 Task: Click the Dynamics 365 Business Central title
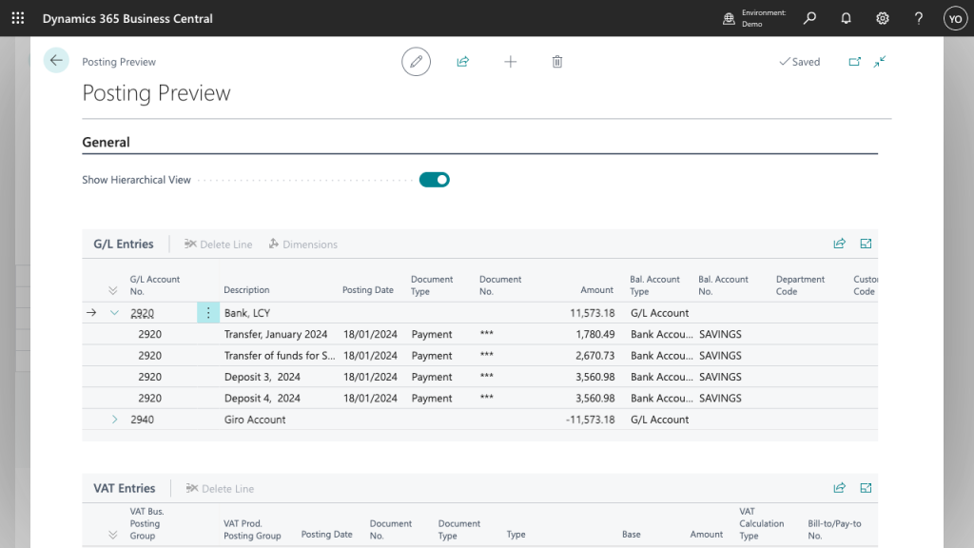click(127, 19)
